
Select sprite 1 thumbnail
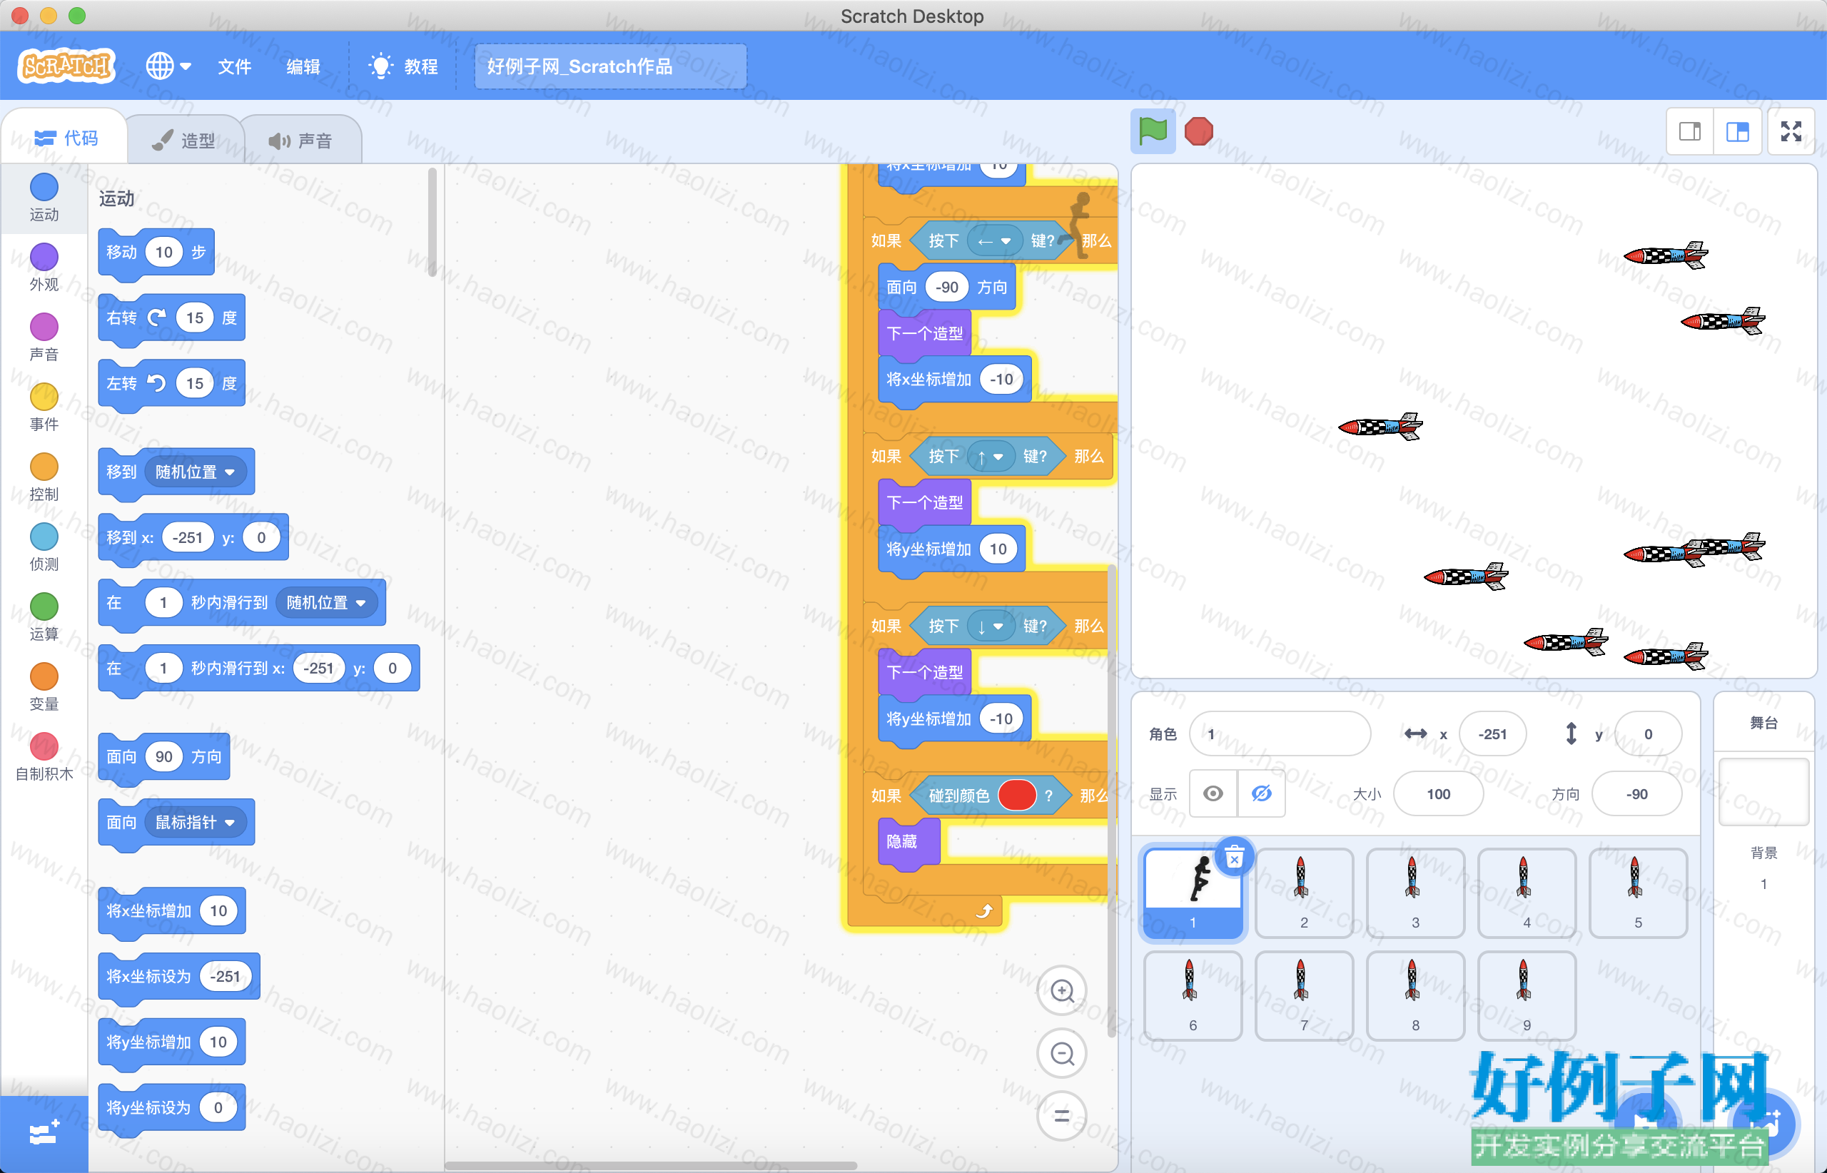coord(1193,893)
